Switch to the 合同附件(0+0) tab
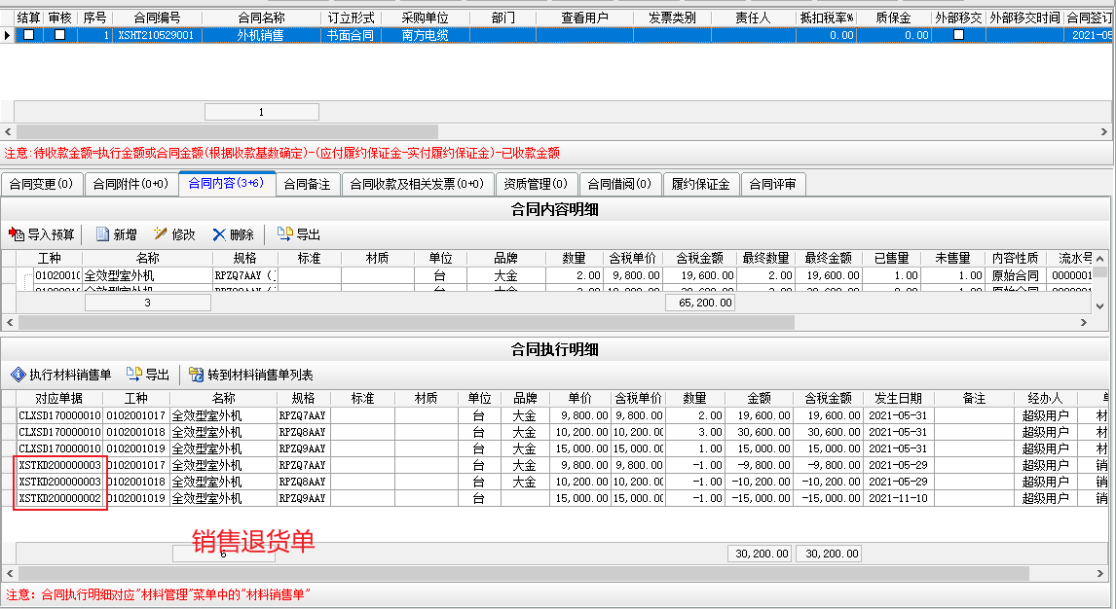This screenshot has width=1116, height=609. 130,184
